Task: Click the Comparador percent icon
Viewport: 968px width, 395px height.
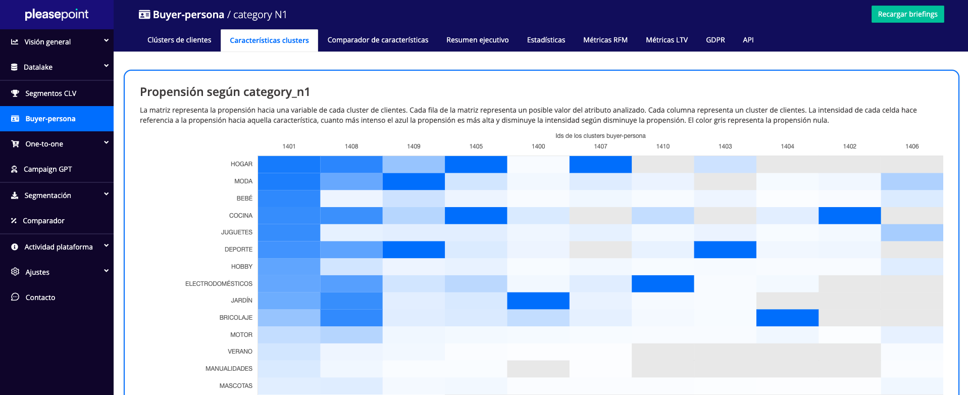Action: click(x=14, y=221)
